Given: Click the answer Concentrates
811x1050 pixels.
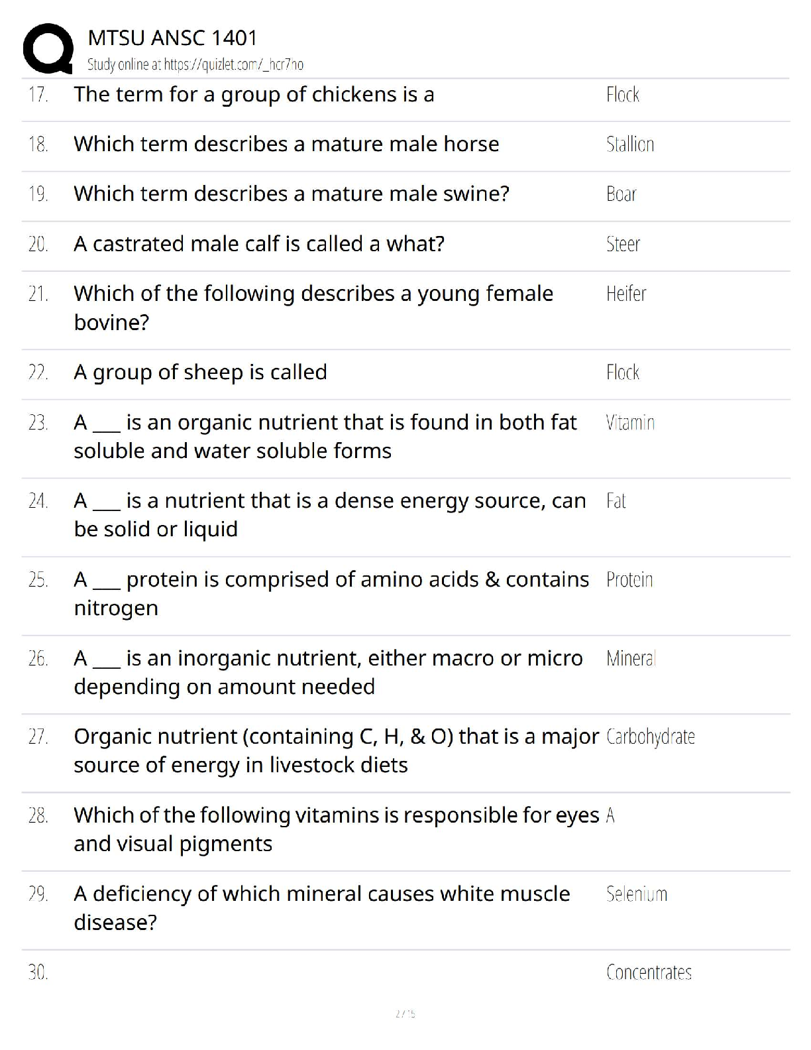Looking at the screenshot, I should click(649, 972).
